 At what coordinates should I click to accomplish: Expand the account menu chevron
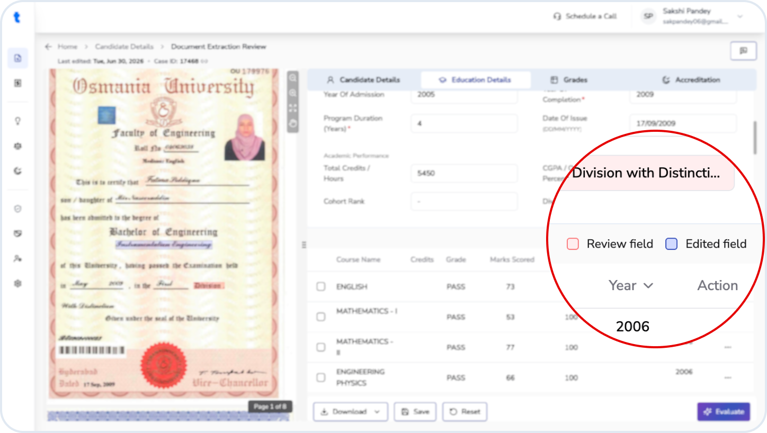(x=740, y=16)
